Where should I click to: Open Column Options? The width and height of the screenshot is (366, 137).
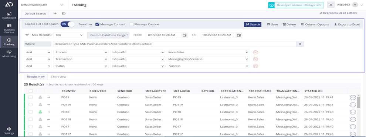(x=315, y=24)
